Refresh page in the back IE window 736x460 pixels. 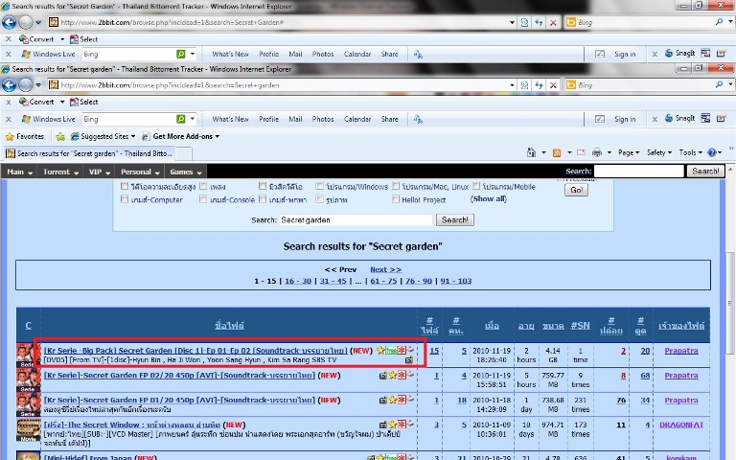pos(539,23)
